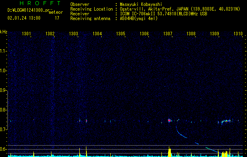Click the 0.9 kHz frequency label
The image size is (247, 157).
point(3,90)
